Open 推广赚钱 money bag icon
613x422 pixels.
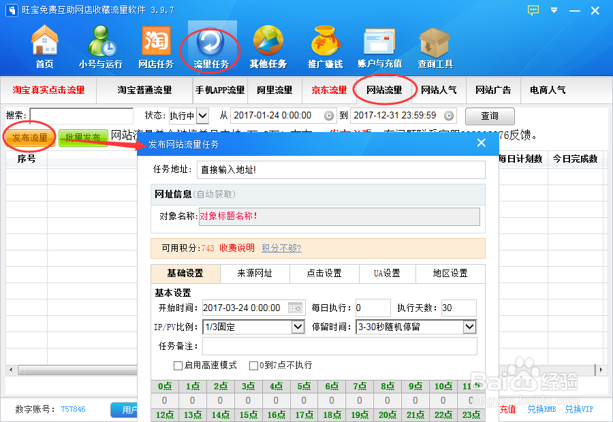click(x=325, y=46)
